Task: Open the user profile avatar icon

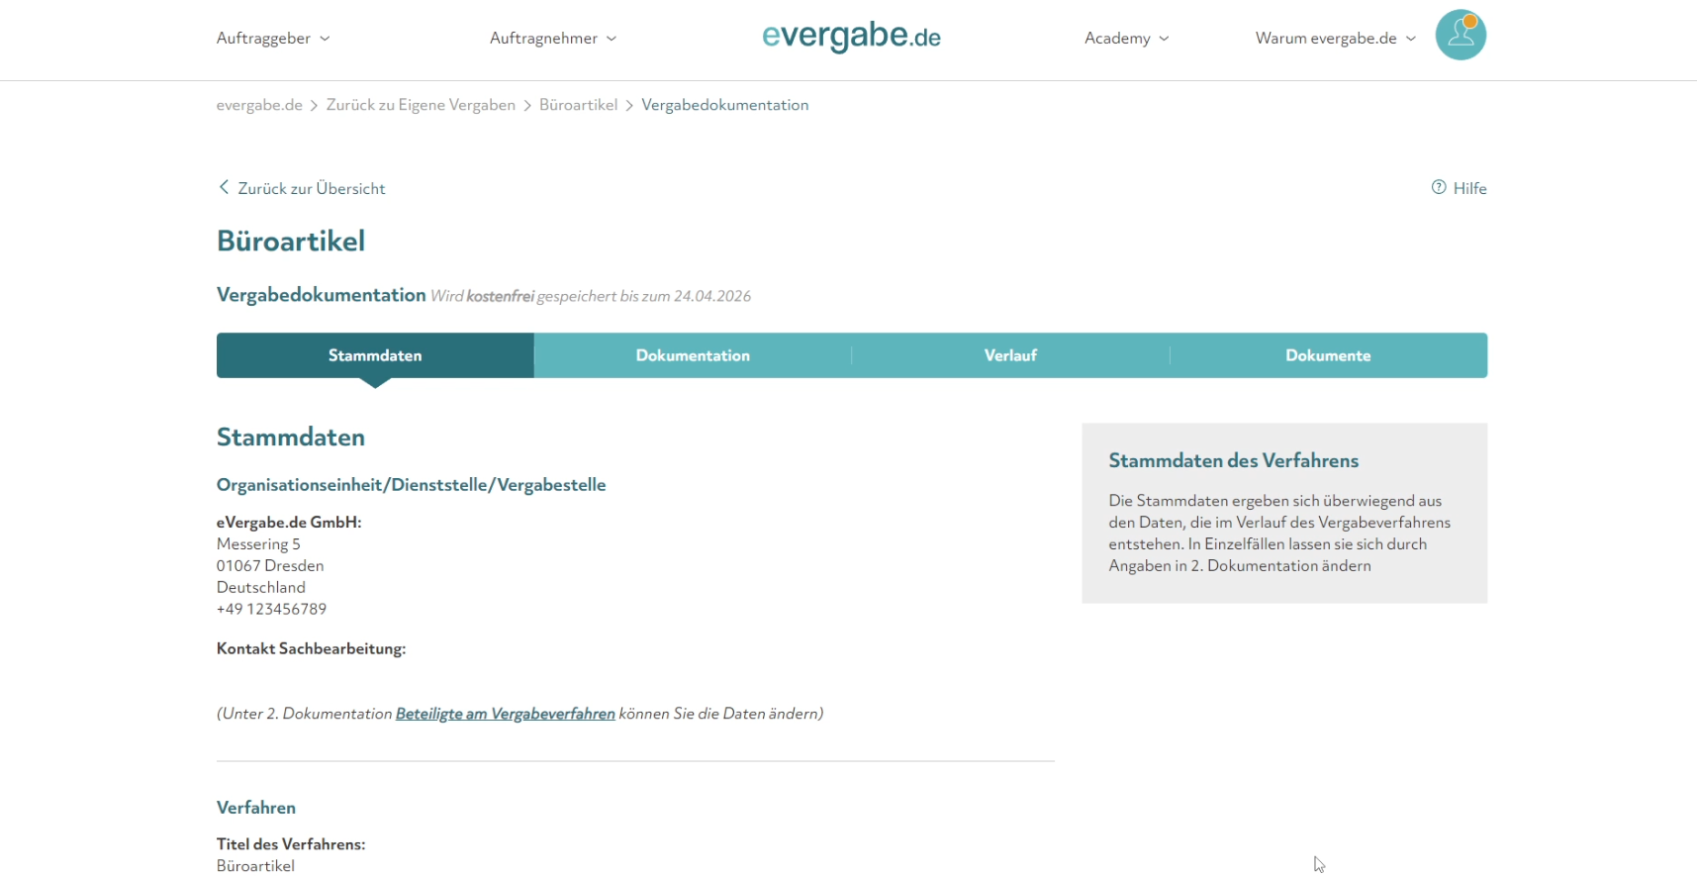Action: [x=1461, y=35]
